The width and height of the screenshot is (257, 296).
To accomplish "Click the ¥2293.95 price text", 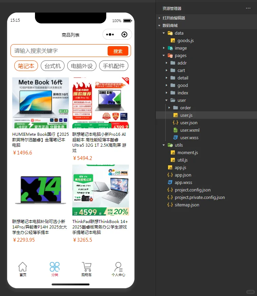I will click(24, 240).
